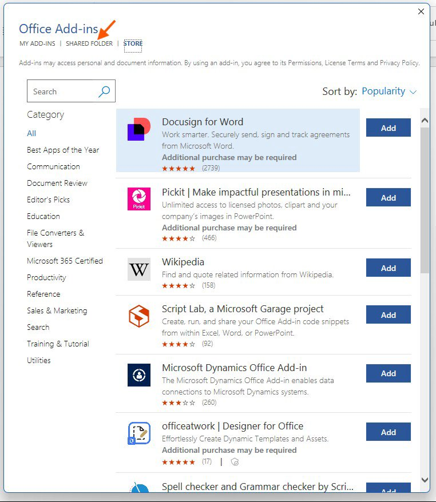
Task: Open officeatwork Designer for Office title
Action: (x=232, y=426)
